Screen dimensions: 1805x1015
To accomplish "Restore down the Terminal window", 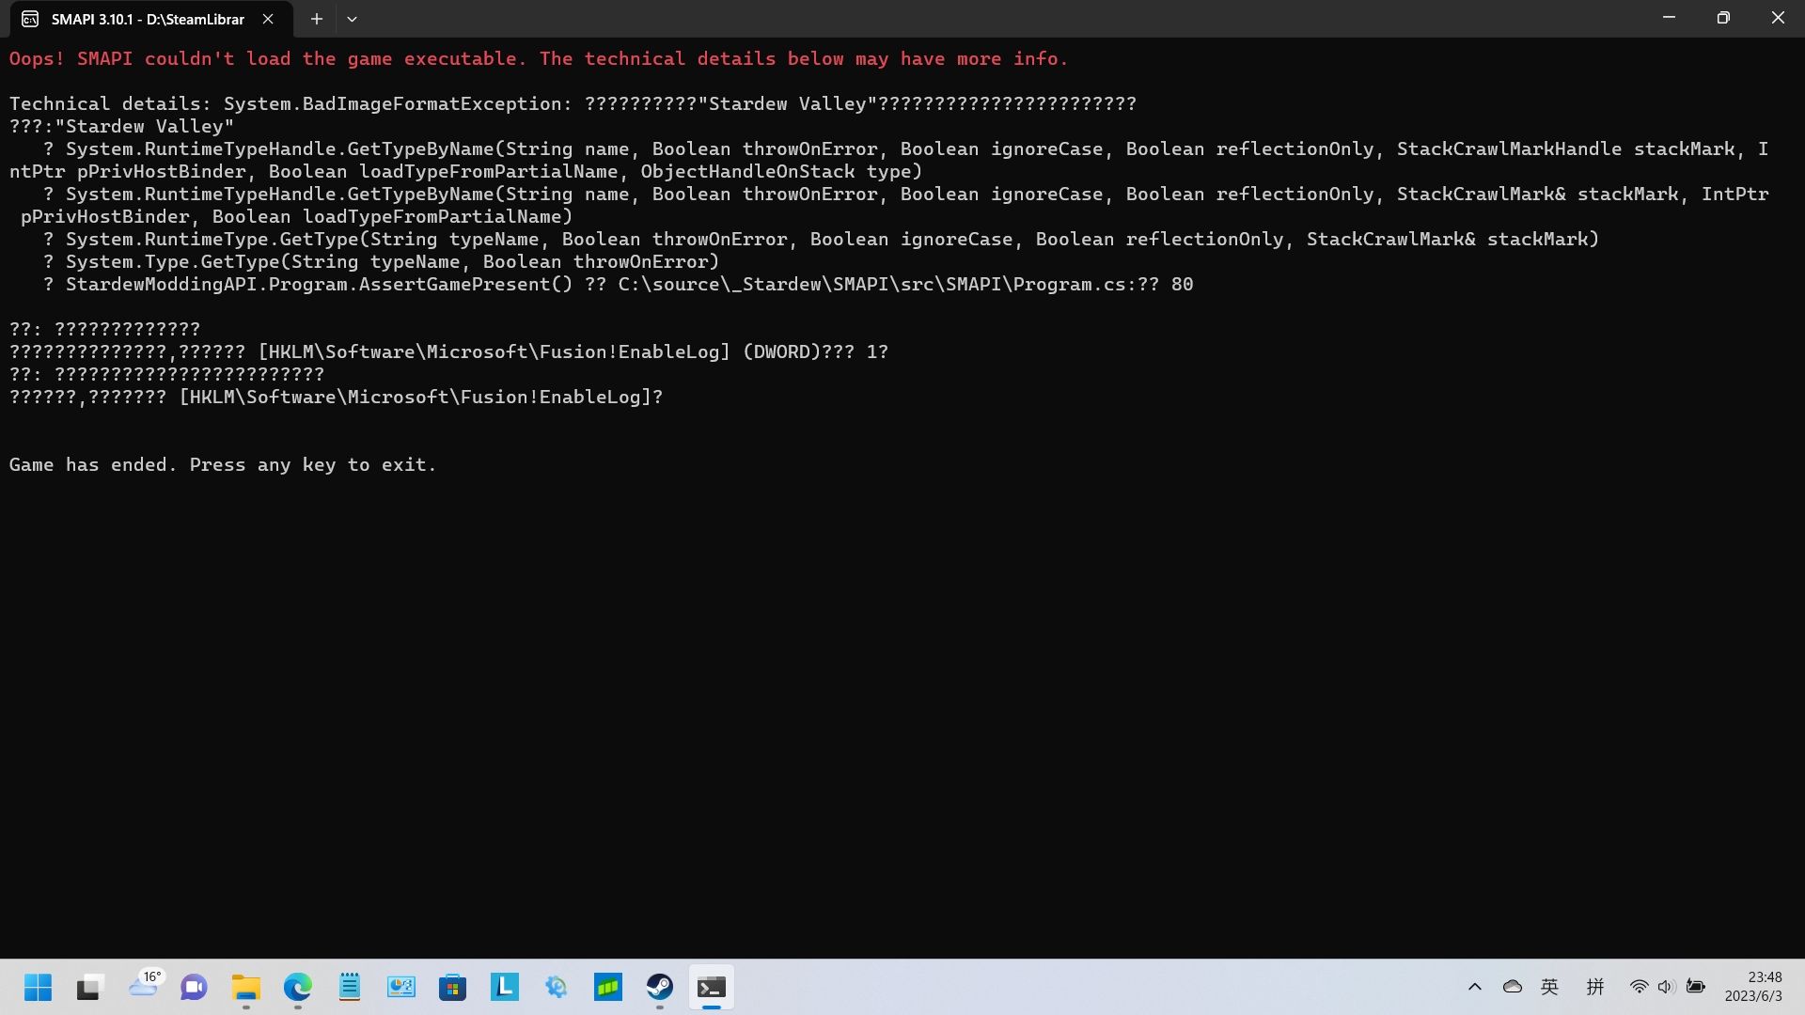I will (1723, 18).
